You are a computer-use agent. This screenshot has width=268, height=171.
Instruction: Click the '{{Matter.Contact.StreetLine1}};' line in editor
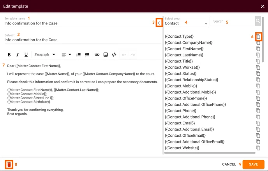tap(31, 98)
